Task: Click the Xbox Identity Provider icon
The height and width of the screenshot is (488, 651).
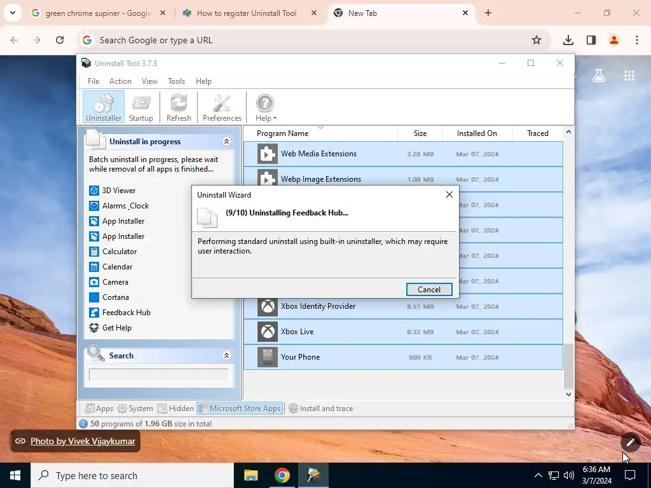Action: (268, 306)
